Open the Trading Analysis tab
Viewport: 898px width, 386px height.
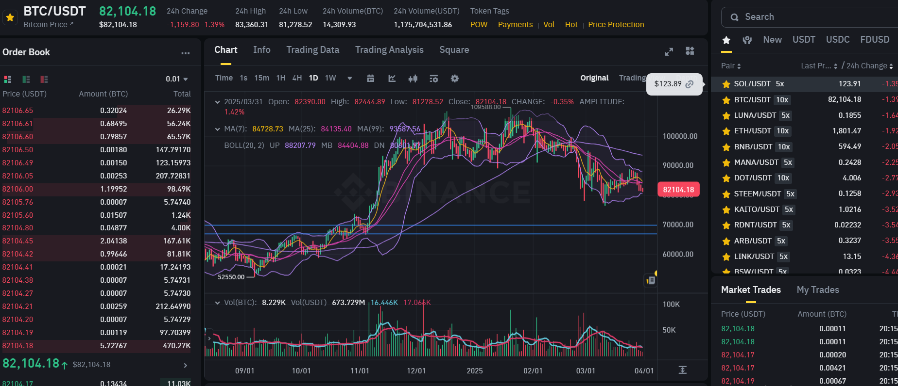(x=389, y=50)
